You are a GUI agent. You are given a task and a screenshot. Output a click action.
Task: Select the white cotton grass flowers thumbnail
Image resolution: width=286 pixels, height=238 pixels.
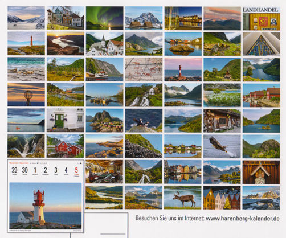[222, 95]
